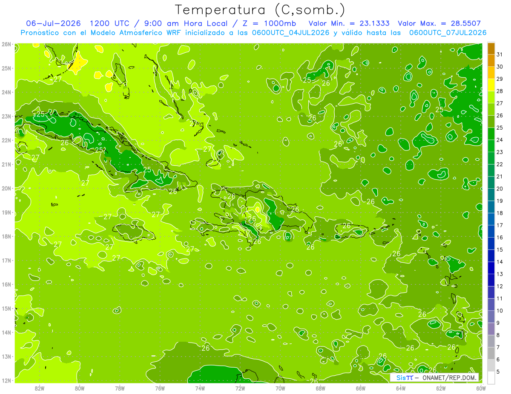Click the 62W longitude axis label

(441, 388)
